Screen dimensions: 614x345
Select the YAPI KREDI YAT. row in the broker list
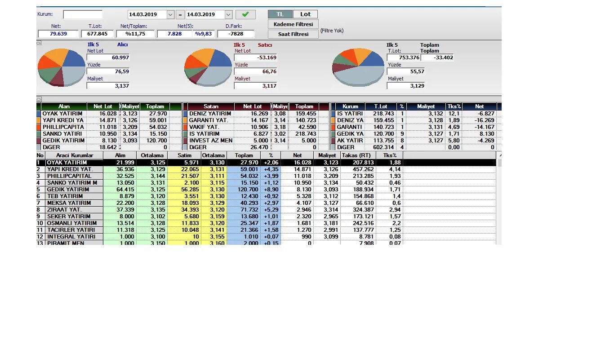coord(267,169)
